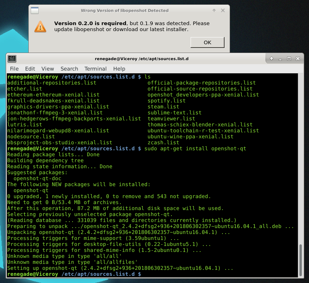Screen dimensions: 309x283
Task: Close the libopenshot warning dialog
Action: (223, 10)
